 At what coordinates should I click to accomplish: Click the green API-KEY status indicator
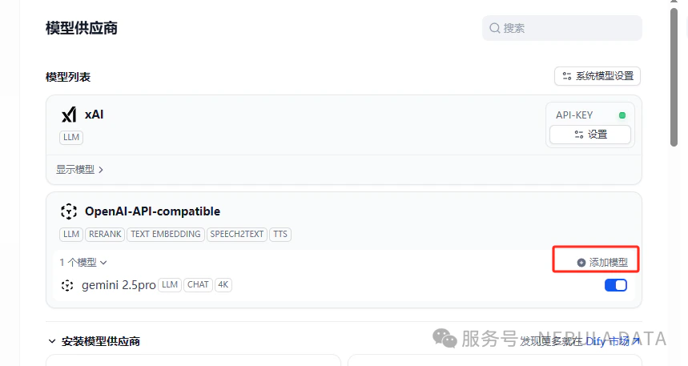point(622,115)
